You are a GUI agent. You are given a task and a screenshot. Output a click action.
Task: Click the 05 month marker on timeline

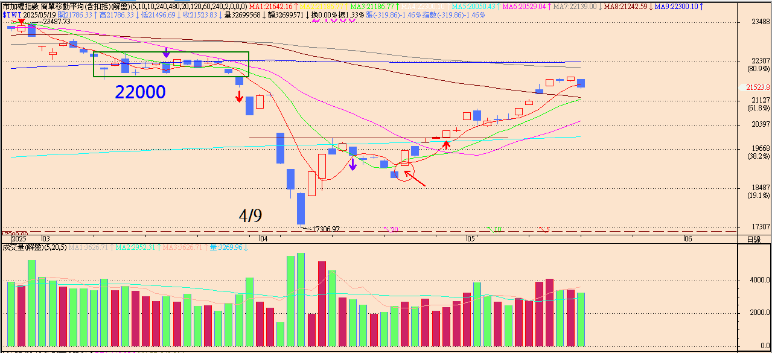pyautogui.click(x=471, y=239)
